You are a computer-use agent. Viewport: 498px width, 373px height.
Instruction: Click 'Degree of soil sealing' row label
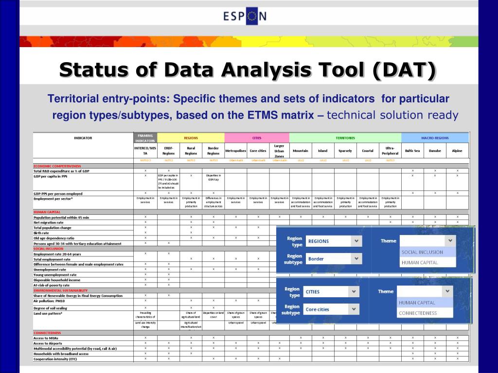(x=50, y=308)
